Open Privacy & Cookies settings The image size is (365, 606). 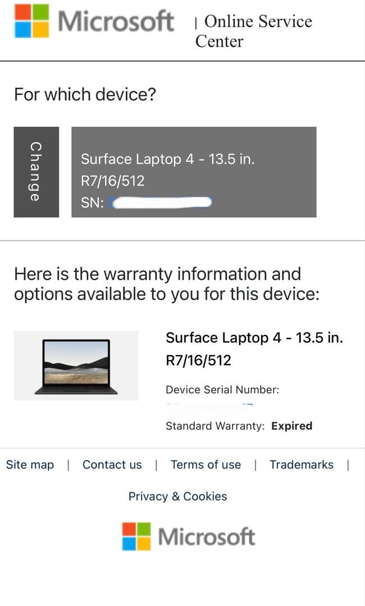pos(177,496)
